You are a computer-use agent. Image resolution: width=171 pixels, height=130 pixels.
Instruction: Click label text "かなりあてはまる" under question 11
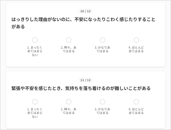pyautogui.click(x=102, y=111)
